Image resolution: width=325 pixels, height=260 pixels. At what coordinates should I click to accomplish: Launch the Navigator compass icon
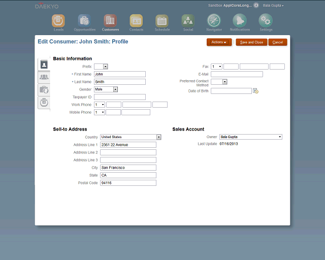[x=214, y=20]
